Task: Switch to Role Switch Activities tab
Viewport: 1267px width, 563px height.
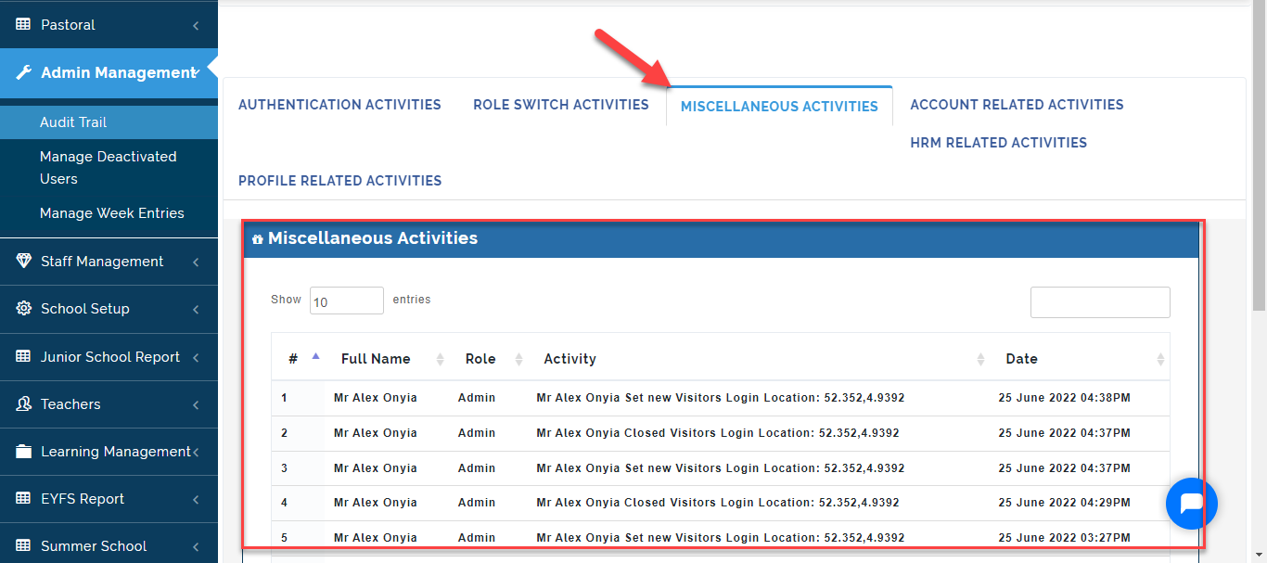Action: tap(561, 105)
